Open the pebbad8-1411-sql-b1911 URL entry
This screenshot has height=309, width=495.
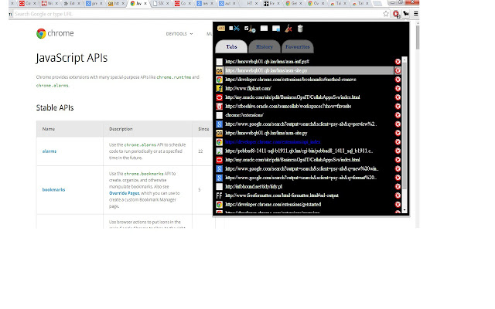click(x=299, y=151)
